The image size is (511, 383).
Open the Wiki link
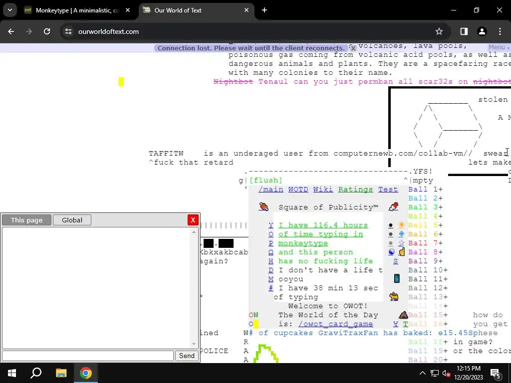pyautogui.click(x=323, y=189)
